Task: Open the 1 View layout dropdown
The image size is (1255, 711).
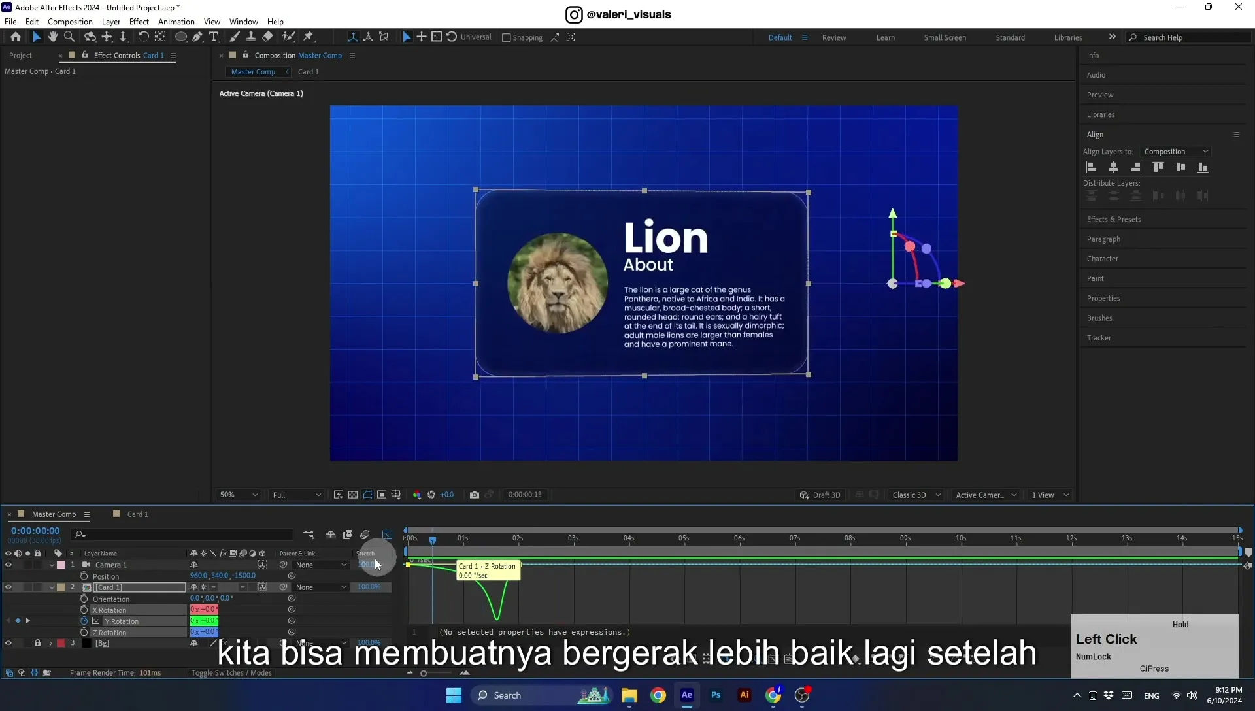Action: coord(1050,495)
